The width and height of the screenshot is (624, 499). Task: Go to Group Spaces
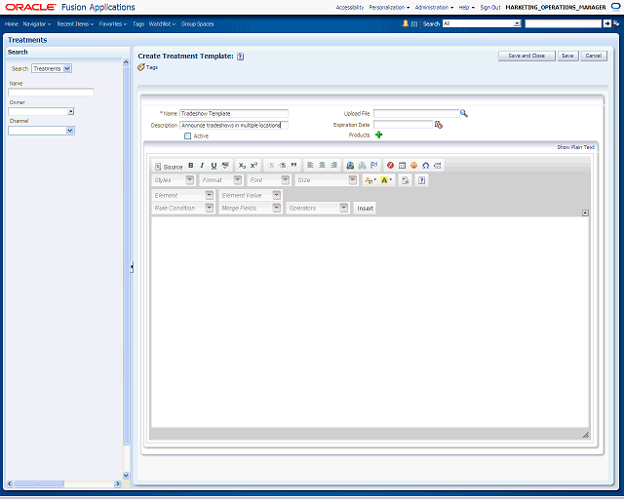(197, 23)
